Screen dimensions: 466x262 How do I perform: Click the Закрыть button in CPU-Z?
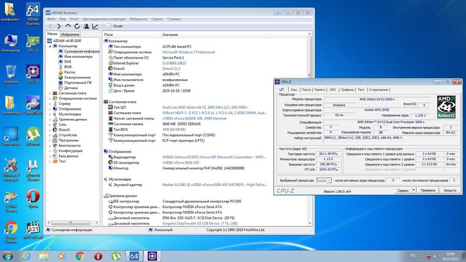coord(450,190)
